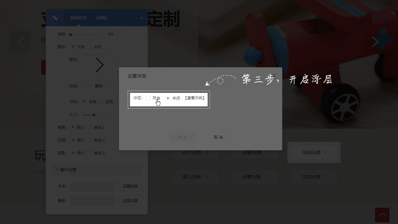Screen dimensions: 398x224
Task: Switch to the 动画区 tab
Action: coord(102,18)
